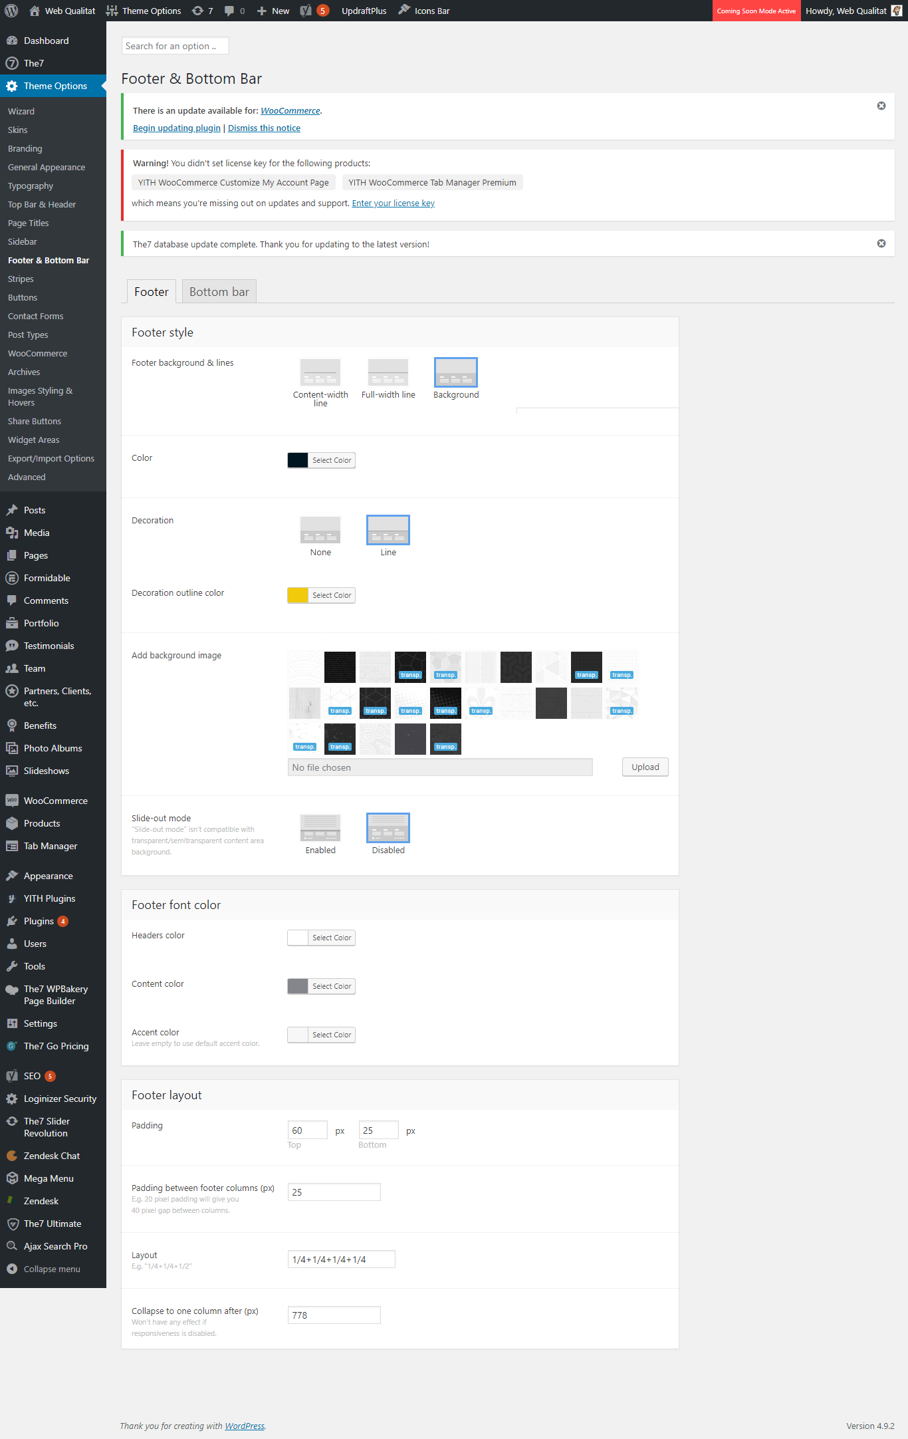The height and width of the screenshot is (1439, 908).
Task: Click Coming Soon Mode Active indicator
Action: [756, 11]
